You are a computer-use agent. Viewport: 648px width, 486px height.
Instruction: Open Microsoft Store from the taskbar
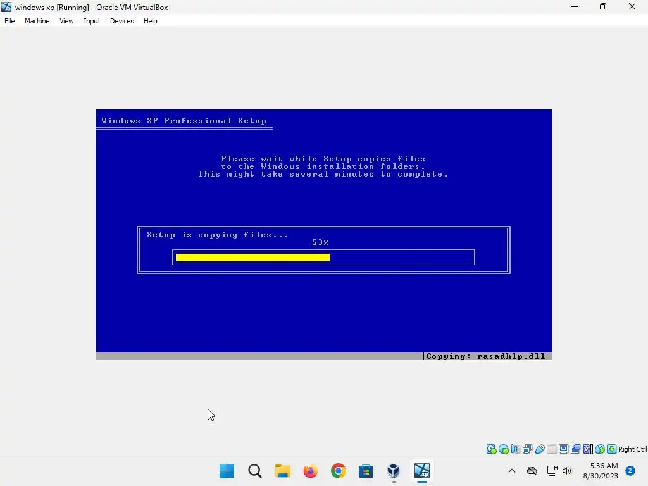366,471
